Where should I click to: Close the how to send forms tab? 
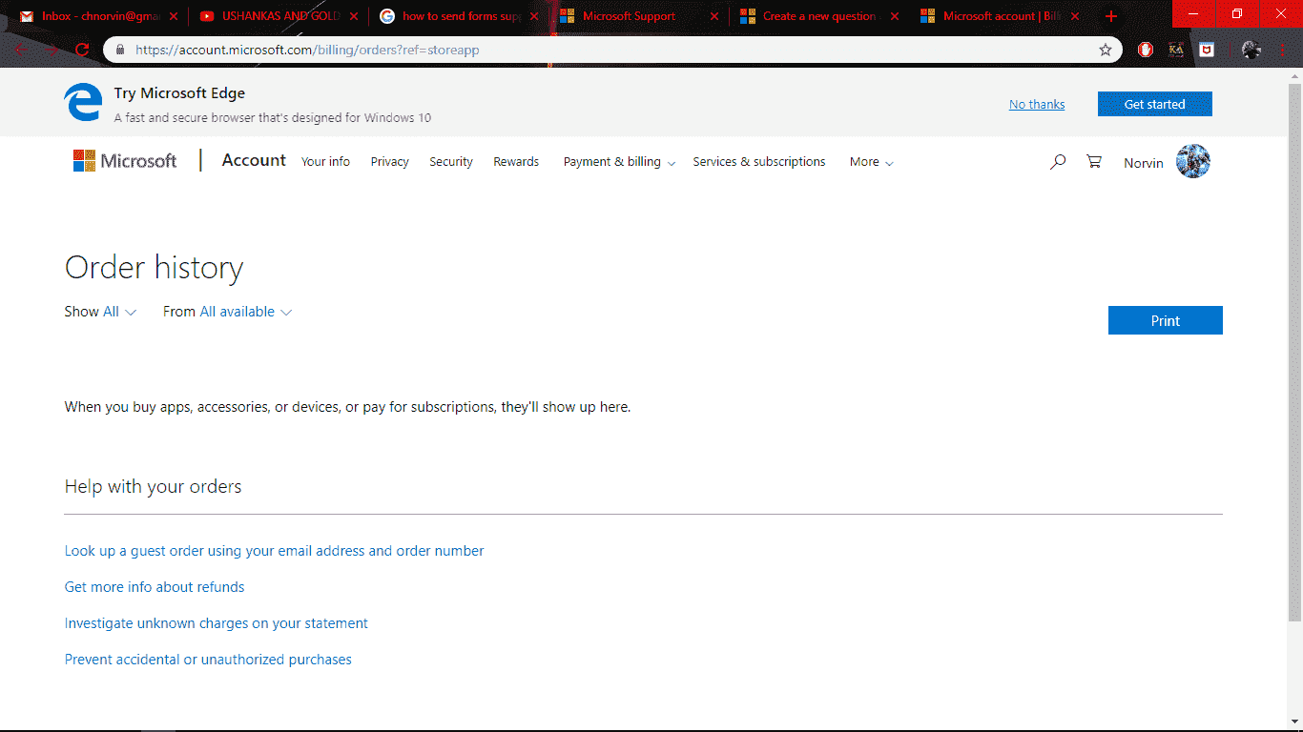[x=534, y=16]
